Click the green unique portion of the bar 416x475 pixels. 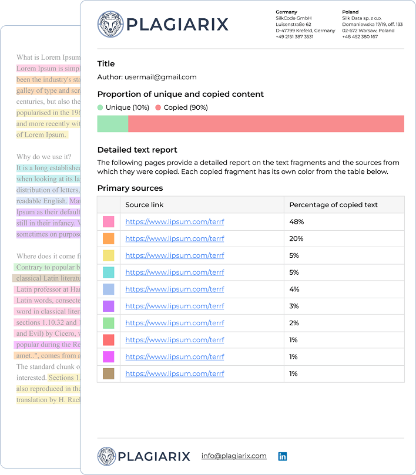113,124
